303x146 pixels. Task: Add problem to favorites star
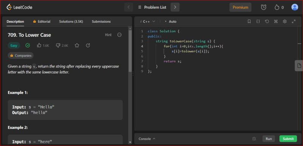pos(77,46)
